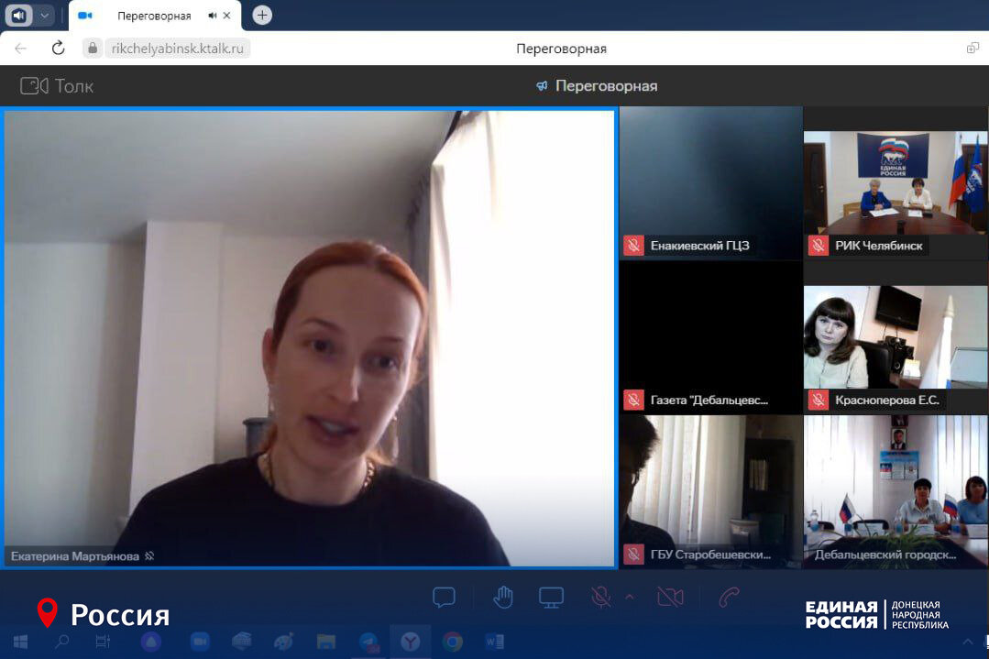Viewport: 989px width, 659px height.
Task: Open the Windows Start menu
Action: pos(20,642)
